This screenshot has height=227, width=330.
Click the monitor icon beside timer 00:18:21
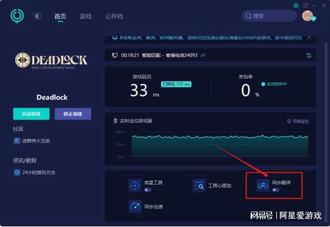click(115, 55)
